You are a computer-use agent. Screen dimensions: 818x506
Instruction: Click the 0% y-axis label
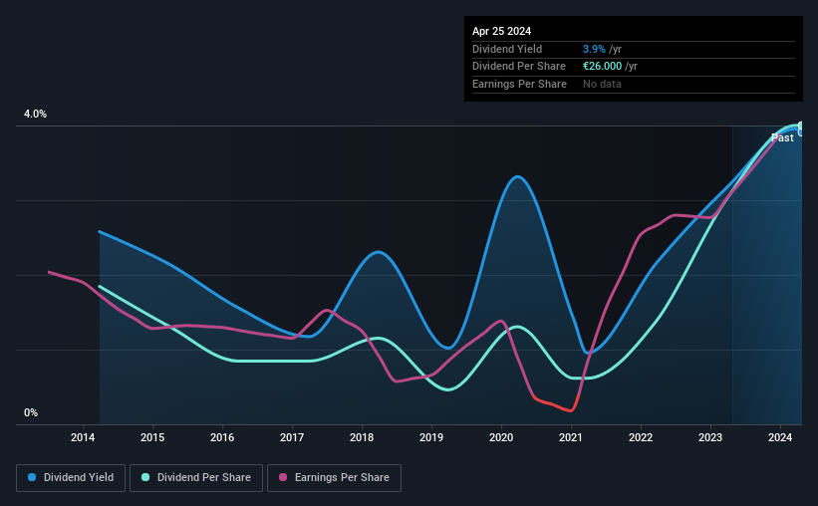pyautogui.click(x=31, y=412)
